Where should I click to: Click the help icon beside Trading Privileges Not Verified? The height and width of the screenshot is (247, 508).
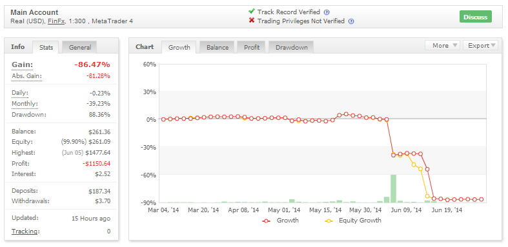click(x=351, y=21)
